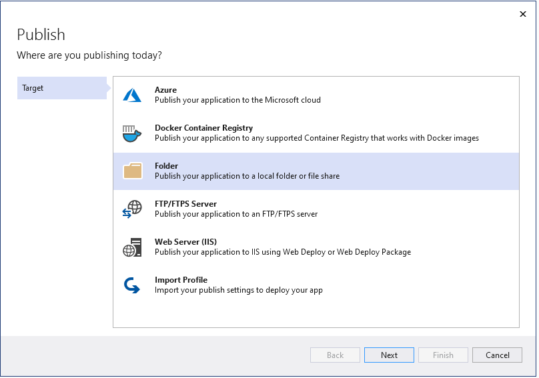Choose the Docker Container Registry heading
The height and width of the screenshot is (378, 539).
pos(204,128)
